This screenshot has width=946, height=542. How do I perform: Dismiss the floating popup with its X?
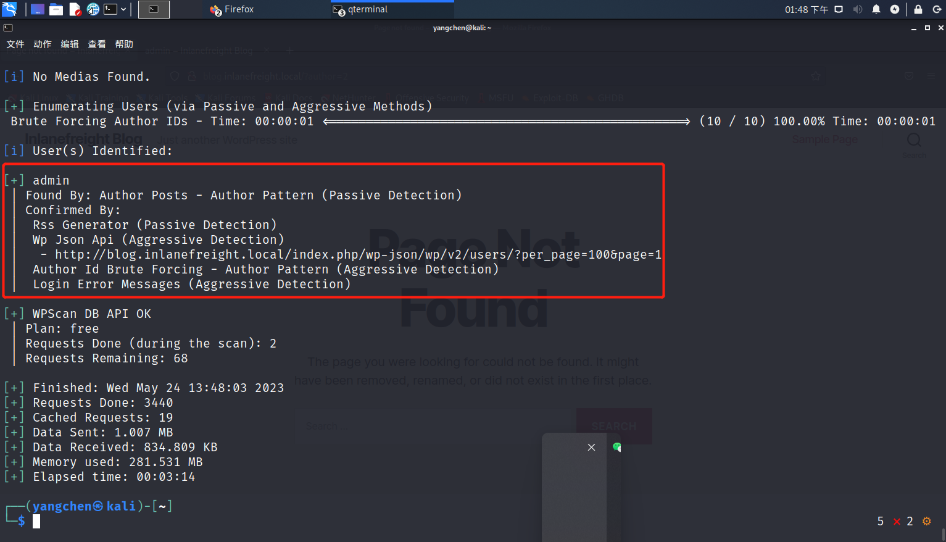click(591, 447)
